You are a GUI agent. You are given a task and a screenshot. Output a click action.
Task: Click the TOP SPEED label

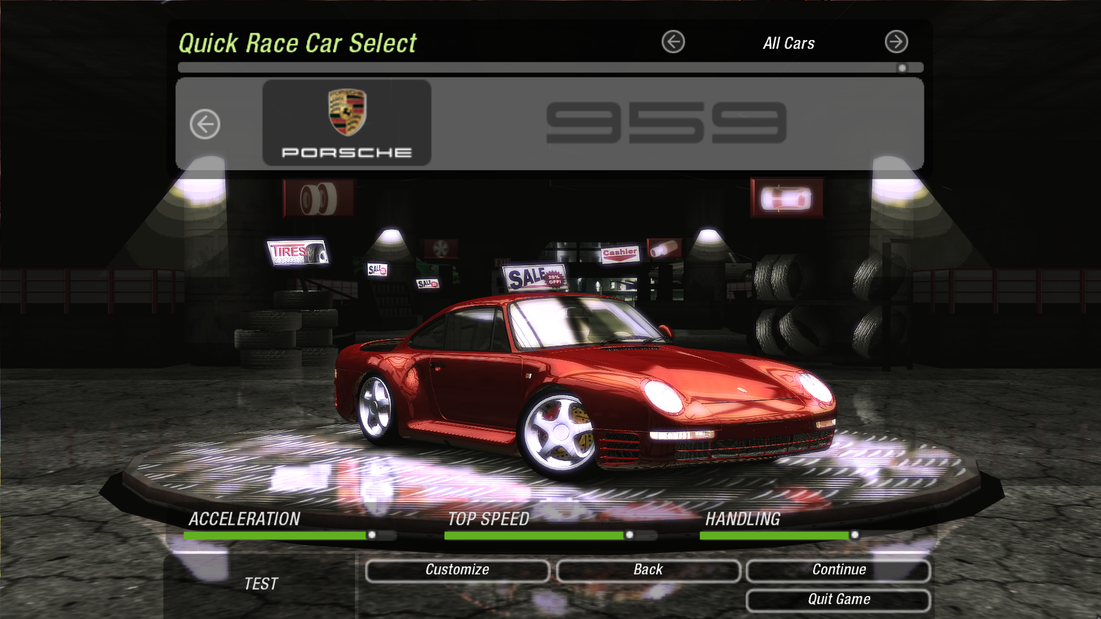coord(489,519)
